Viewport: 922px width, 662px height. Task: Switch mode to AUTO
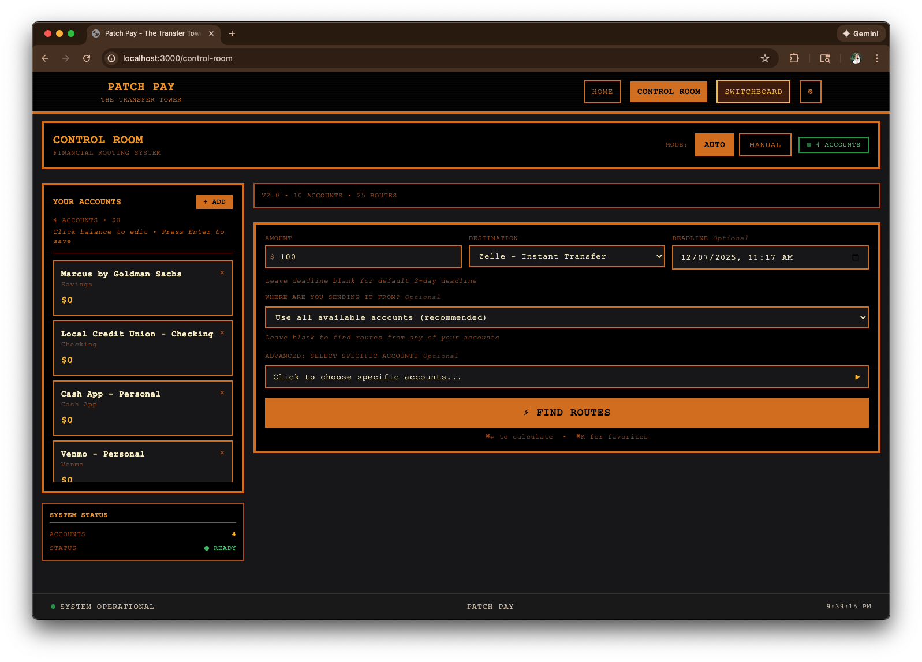tap(715, 145)
